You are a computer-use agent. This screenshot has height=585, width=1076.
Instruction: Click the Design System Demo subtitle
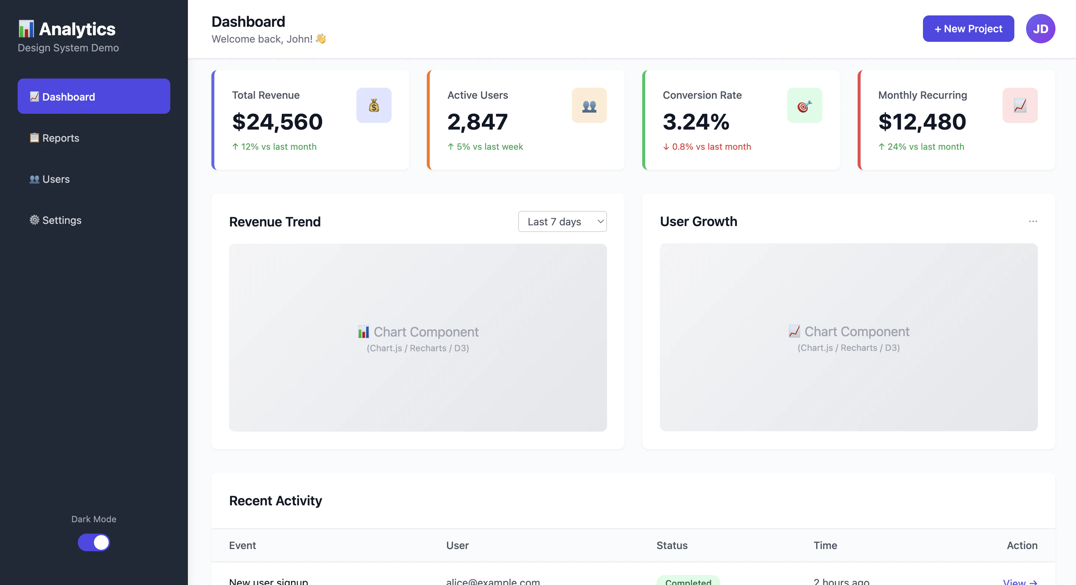pos(68,48)
